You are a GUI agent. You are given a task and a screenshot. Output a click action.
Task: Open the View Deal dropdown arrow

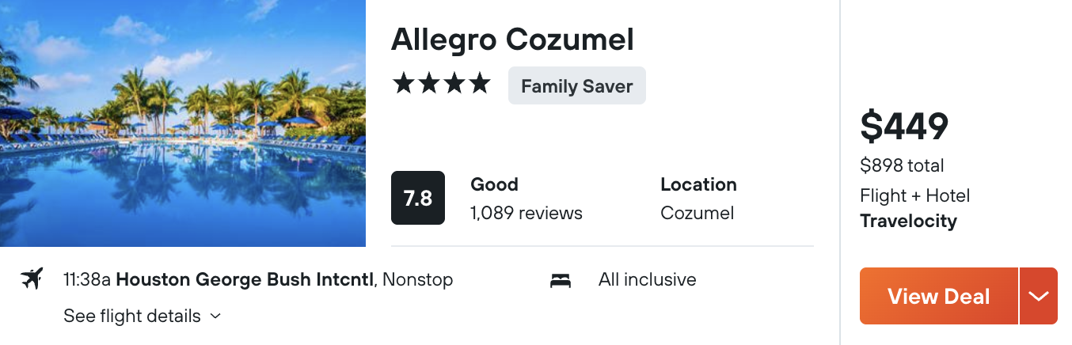coord(1039,296)
